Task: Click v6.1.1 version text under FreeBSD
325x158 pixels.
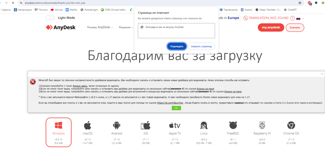Action: [x=233, y=140]
